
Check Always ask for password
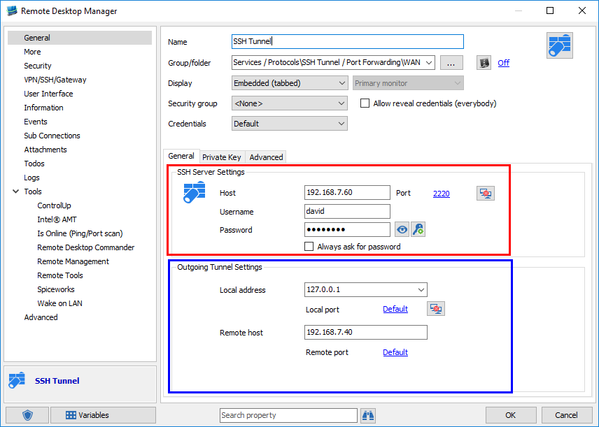pos(309,246)
